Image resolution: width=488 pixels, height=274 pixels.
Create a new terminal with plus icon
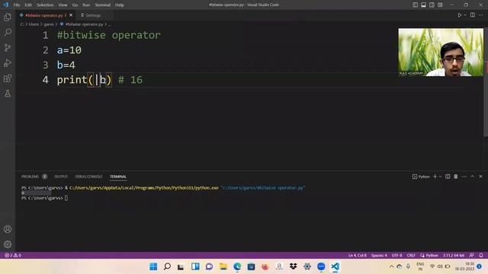[435, 177]
